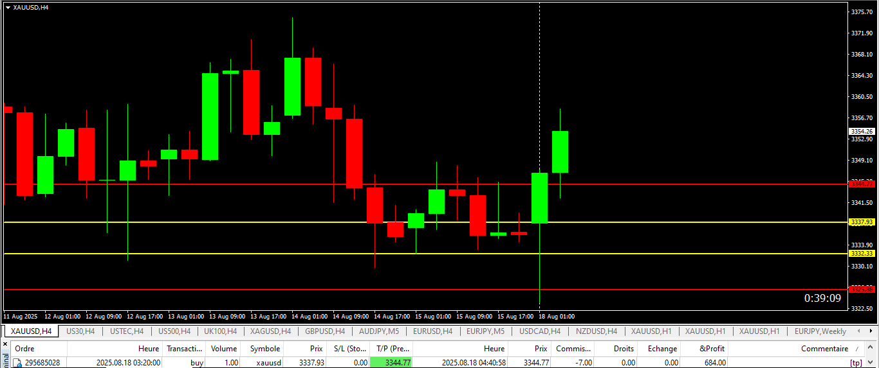
Task: Click the open price 3337.93 cell
Action: click(x=311, y=363)
